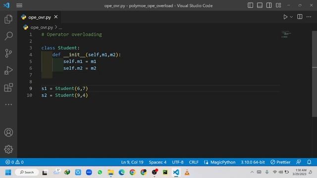Open editor More Actions ellipsis
The width and height of the screenshot is (317, 178).
tap(309, 17)
